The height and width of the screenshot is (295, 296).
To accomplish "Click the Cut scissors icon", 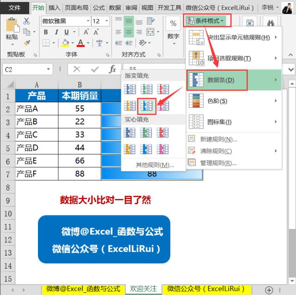I will (x=26, y=21).
